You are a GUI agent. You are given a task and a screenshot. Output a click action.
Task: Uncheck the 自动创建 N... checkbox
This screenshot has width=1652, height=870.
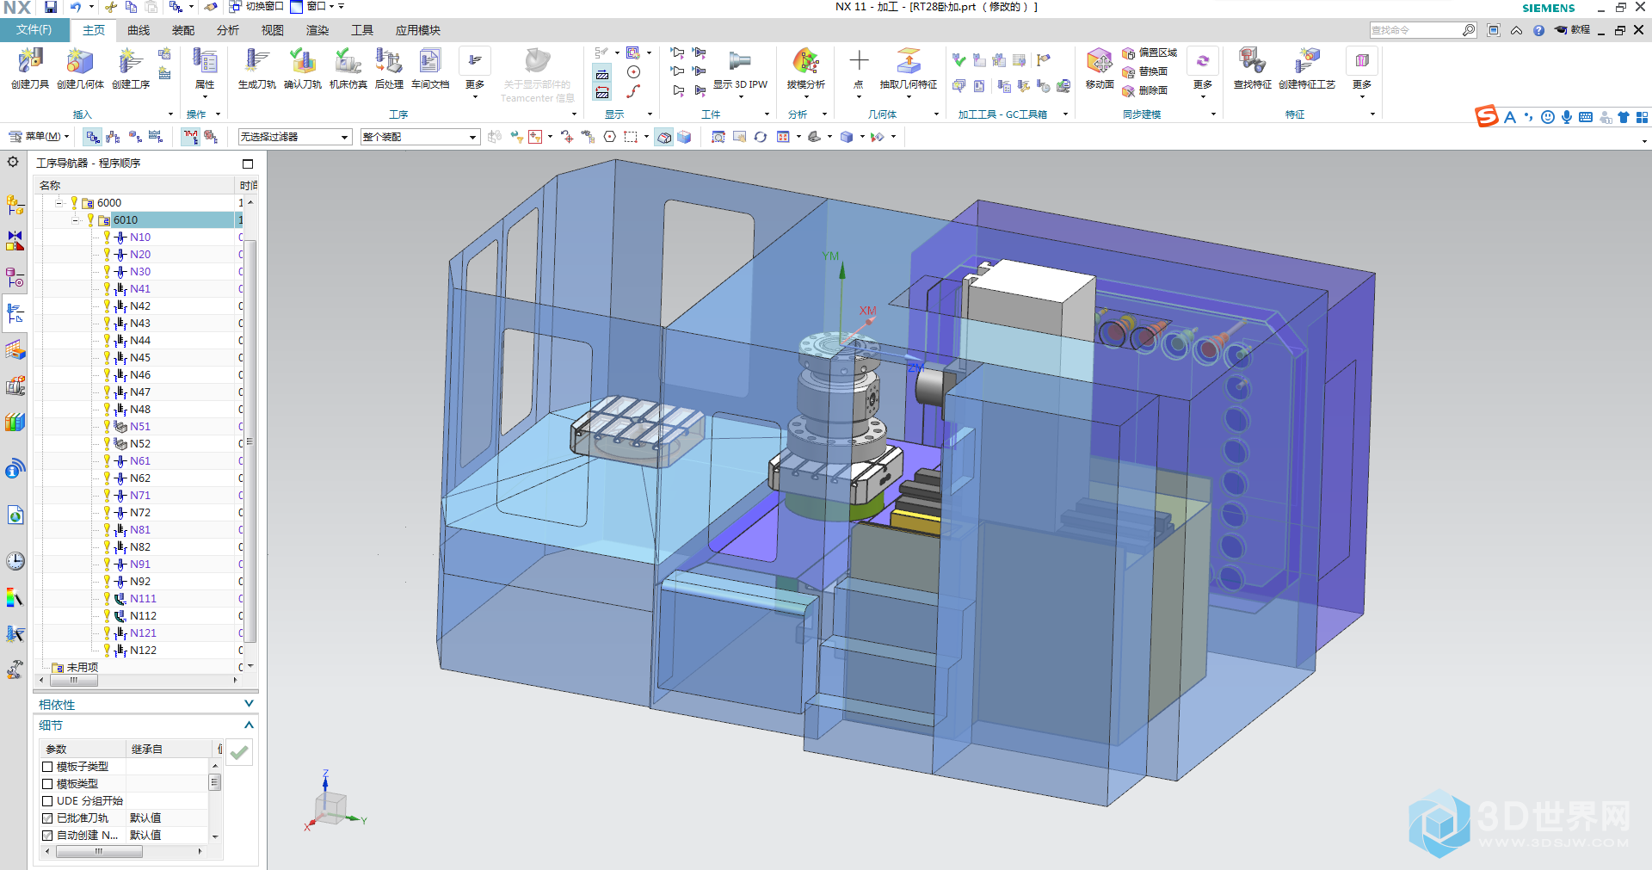(47, 836)
